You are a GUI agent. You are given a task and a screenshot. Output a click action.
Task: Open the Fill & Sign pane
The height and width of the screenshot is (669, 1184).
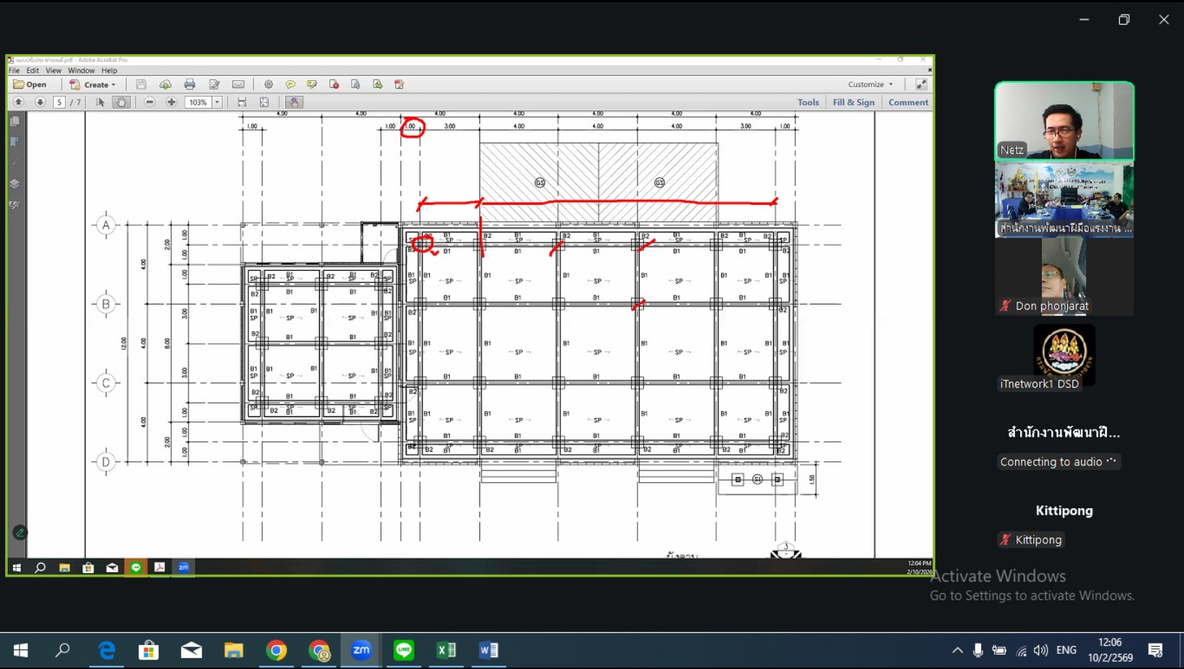[853, 102]
